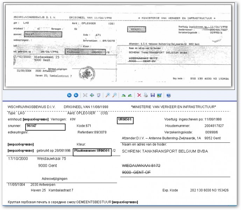Select the '2030 Antwerpen' address line
Viewport: 241px width, 210px height.
[43, 184]
